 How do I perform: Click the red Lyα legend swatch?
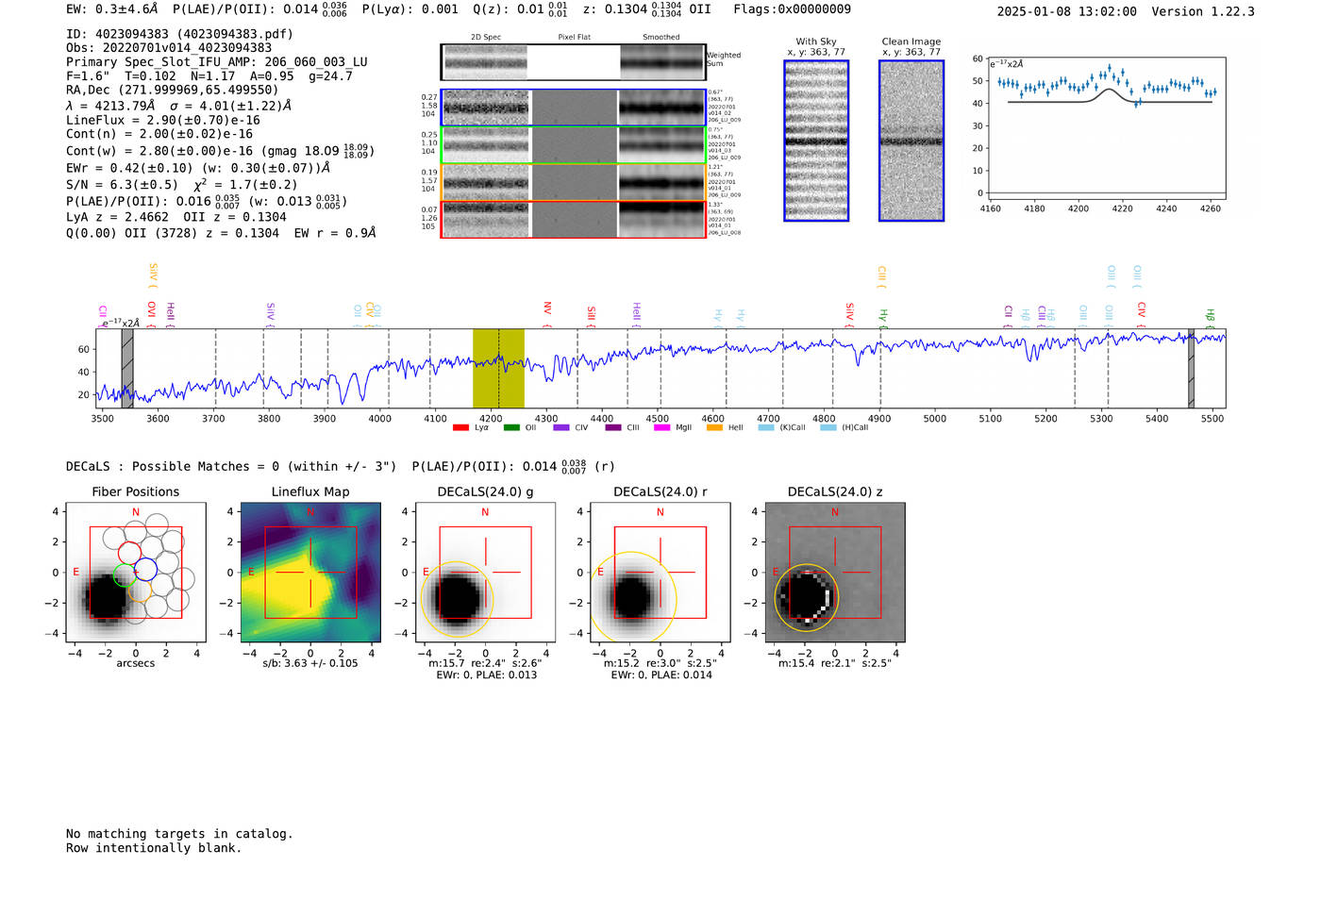tap(460, 428)
